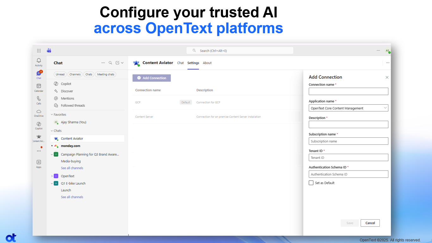Click the Description column header
This screenshot has width=432, height=243.
coord(205,90)
